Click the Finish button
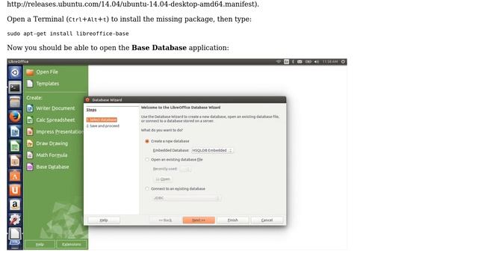Viewport: 478px width, 269px height. tap(233, 220)
